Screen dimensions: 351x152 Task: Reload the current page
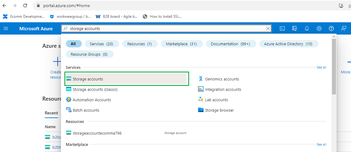click(25, 6)
